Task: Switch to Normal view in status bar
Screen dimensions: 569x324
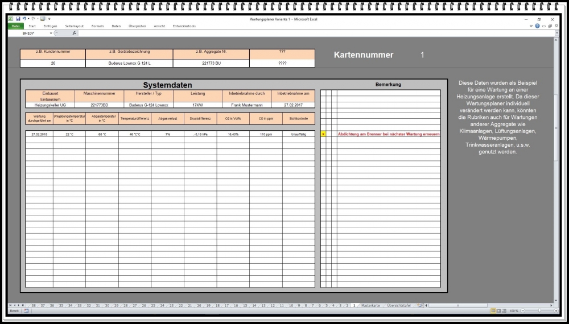Action: (493, 311)
